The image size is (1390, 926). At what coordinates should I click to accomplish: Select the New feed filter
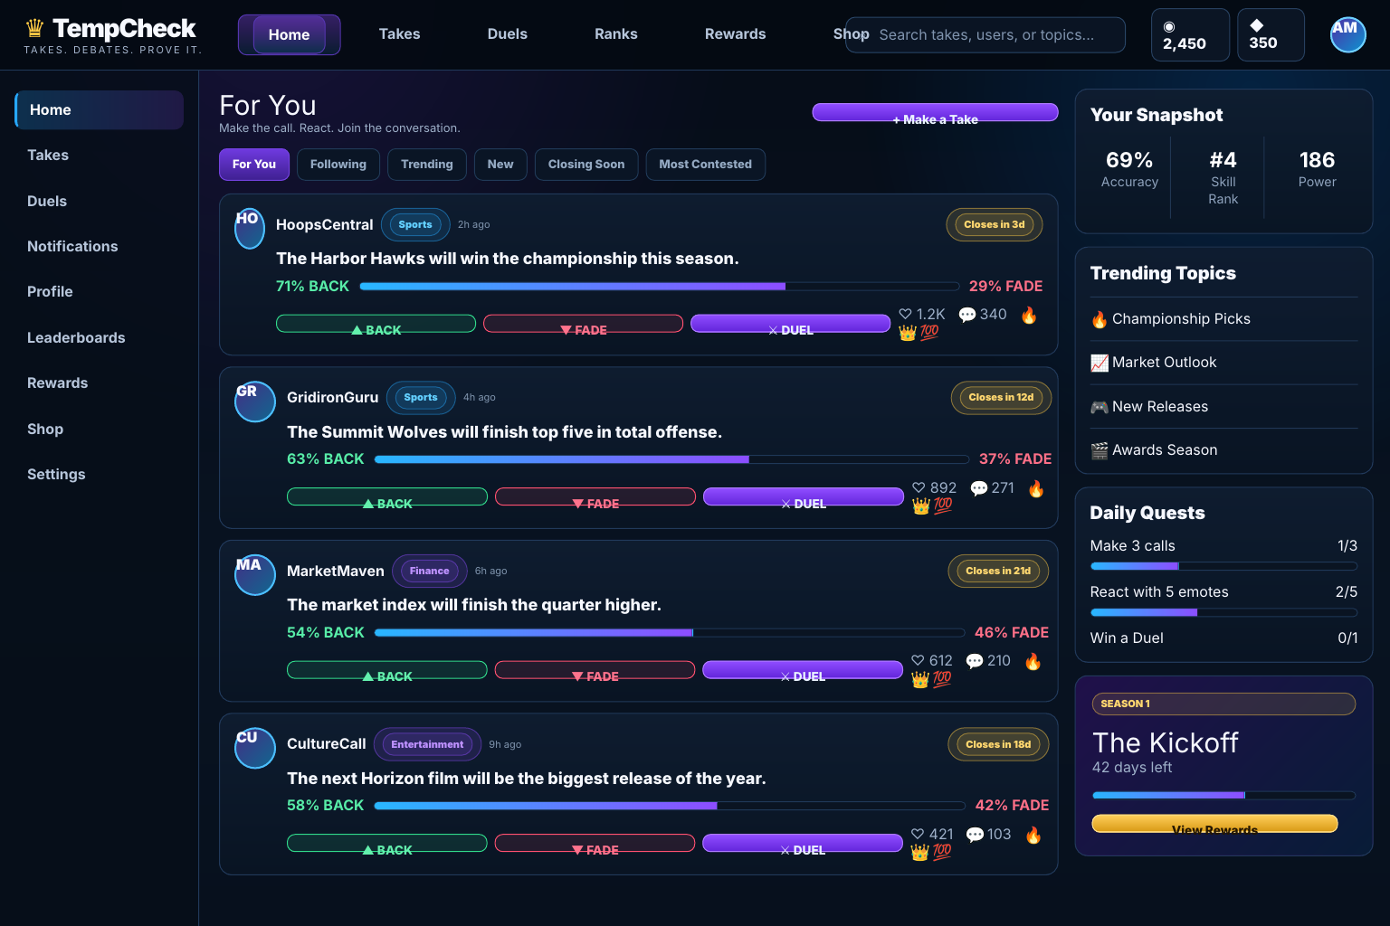[500, 165]
